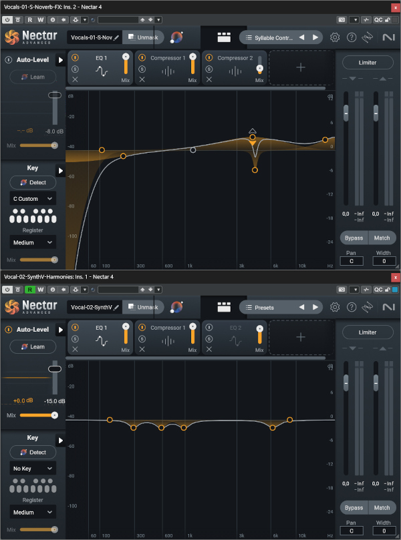This screenshot has height=540, width=401.
Task: Remove EQ 2 module in Vocal-02-SynthV-Harmonies window
Action: coord(209,350)
